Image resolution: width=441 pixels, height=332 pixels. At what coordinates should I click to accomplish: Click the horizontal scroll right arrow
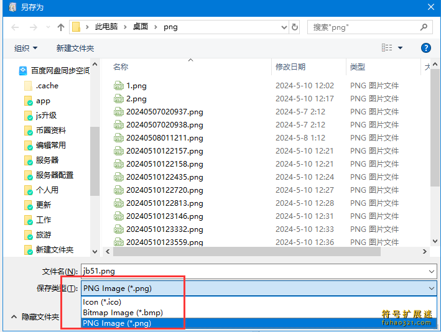tap(424, 252)
